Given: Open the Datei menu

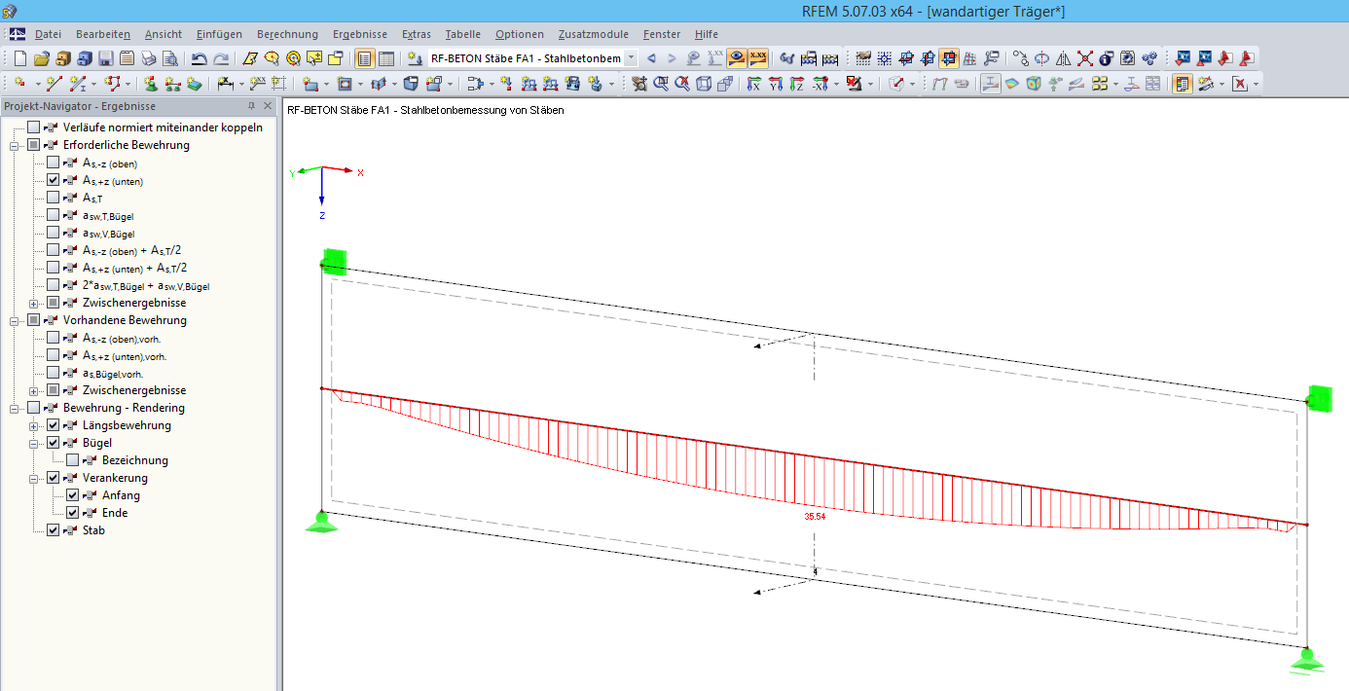Looking at the screenshot, I should 48,34.
